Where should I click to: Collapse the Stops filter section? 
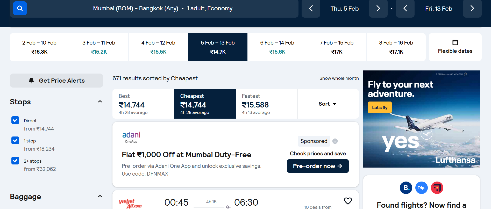click(100, 101)
